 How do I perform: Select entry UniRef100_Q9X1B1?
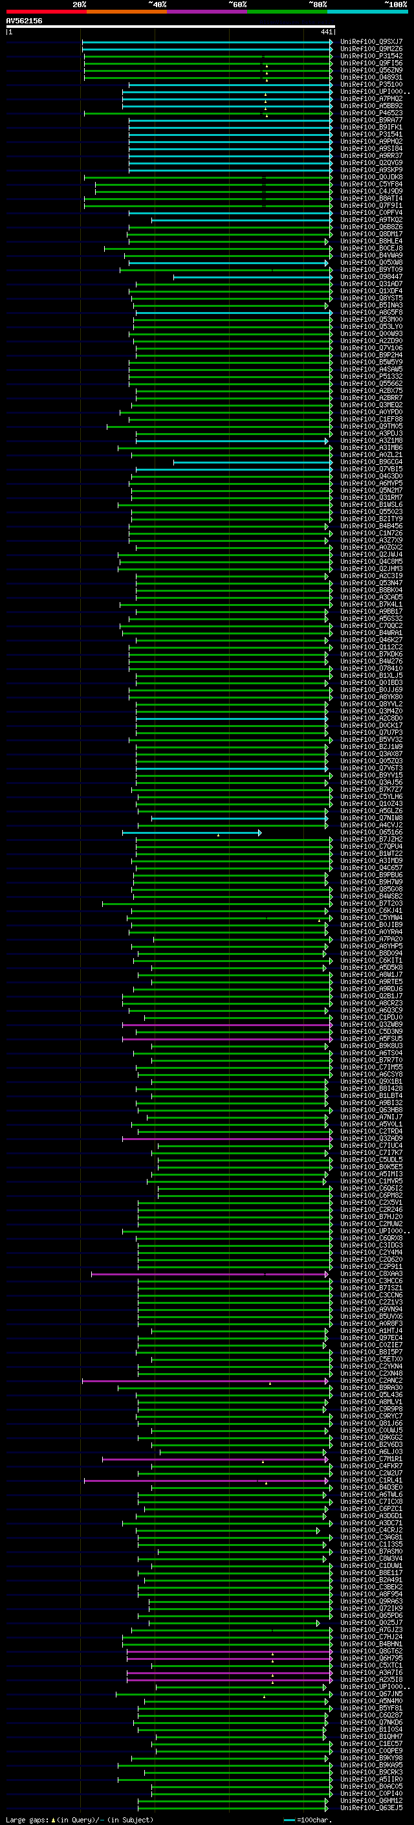[x=371, y=1082]
